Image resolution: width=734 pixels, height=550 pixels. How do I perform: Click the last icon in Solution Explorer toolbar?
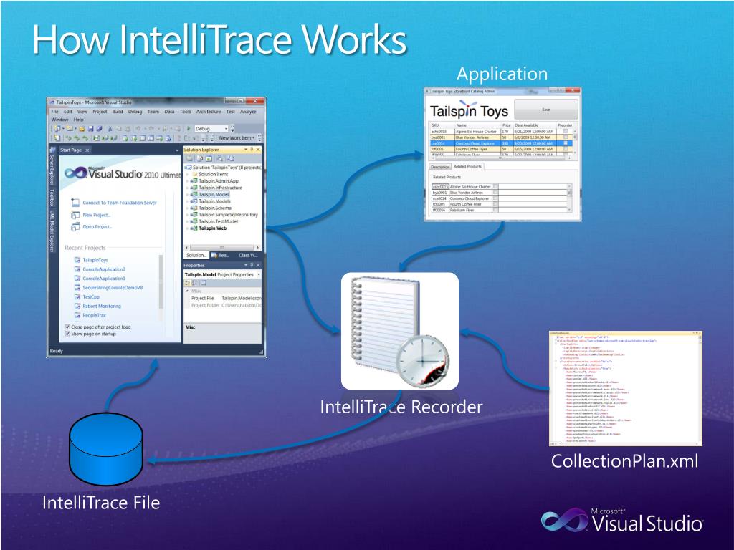[230, 158]
